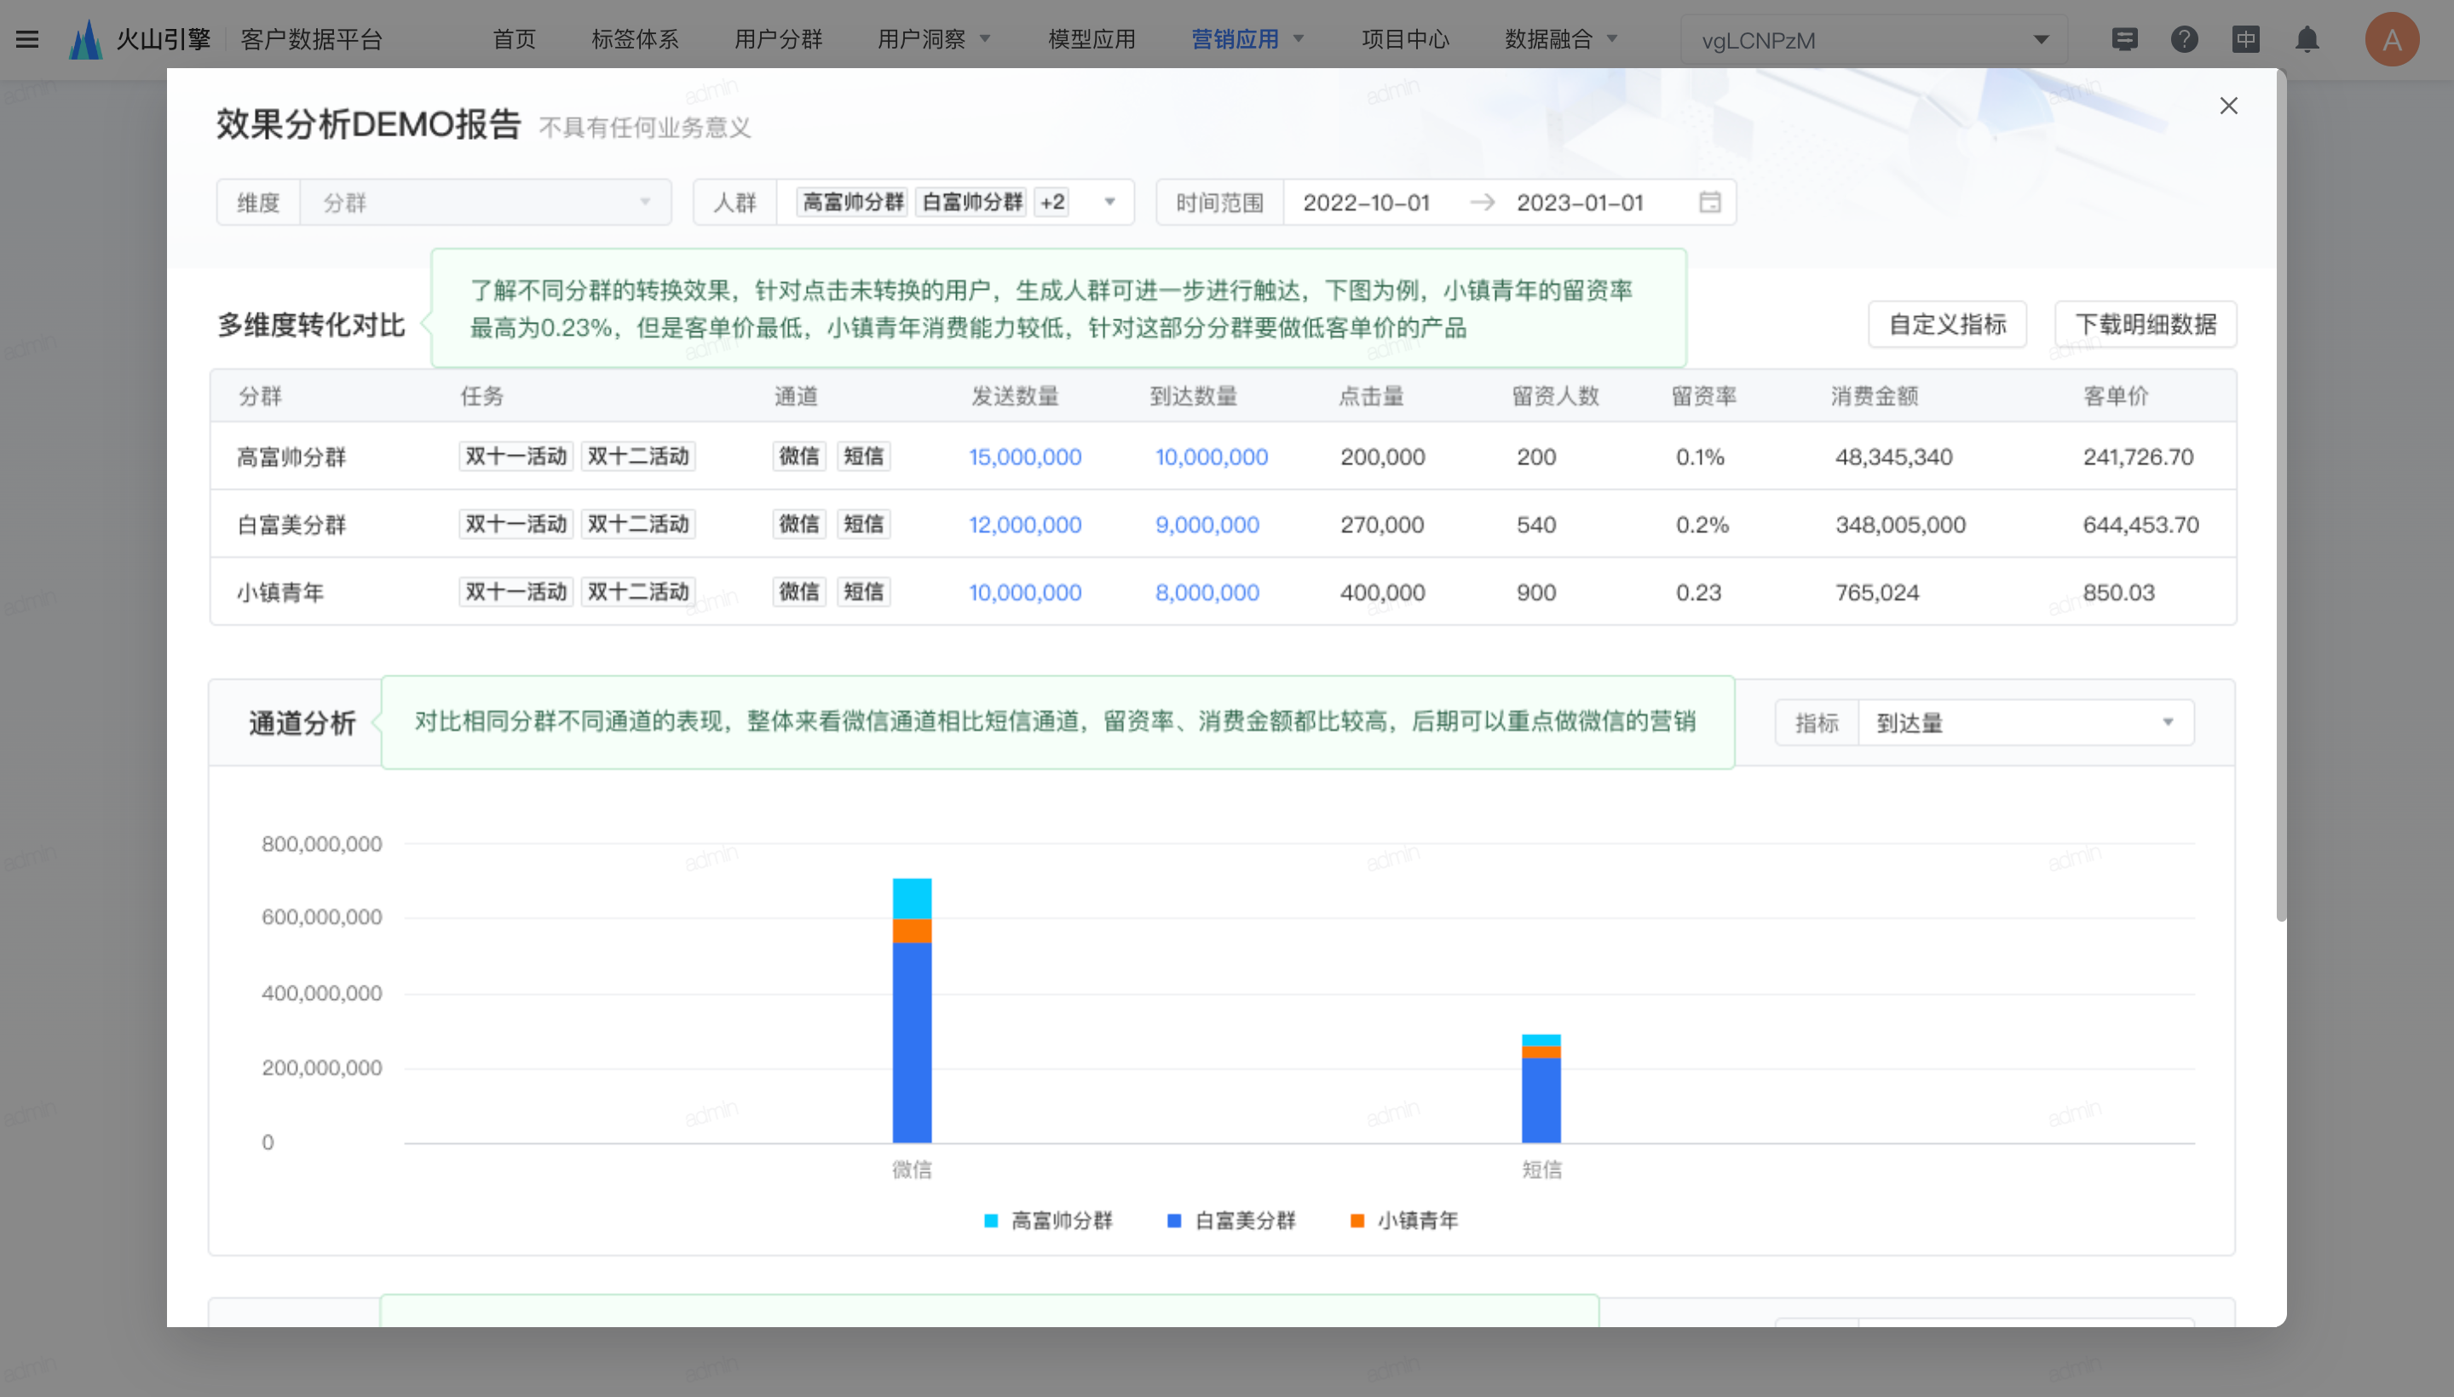Click the 短信 x-axis label
2454x1397 pixels.
(x=1541, y=1170)
